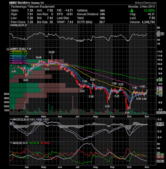Select the 11.09 peak price annotation
166x169 pixels.
pyautogui.click(x=52, y=52)
